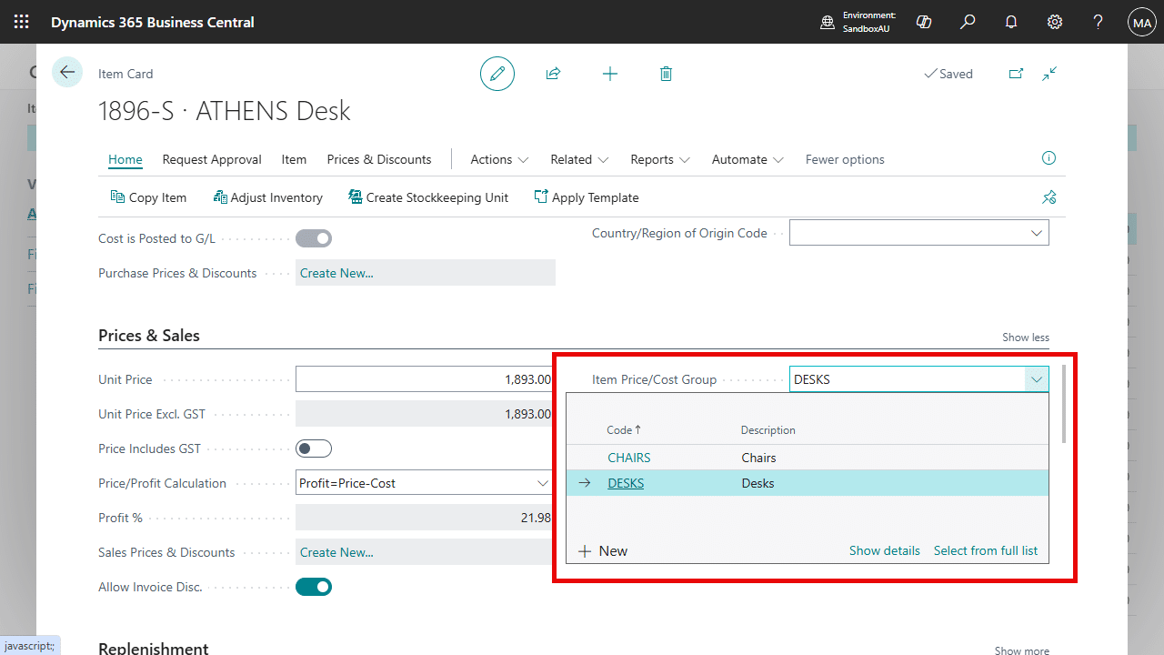Click the share icon
This screenshot has height=655, width=1164.
coord(553,74)
